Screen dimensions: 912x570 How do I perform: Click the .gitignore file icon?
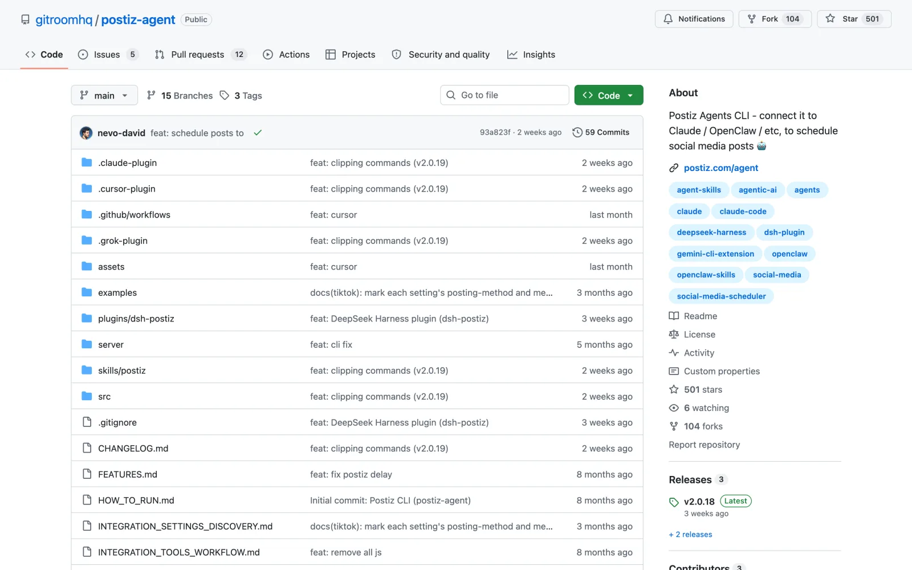click(x=87, y=422)
